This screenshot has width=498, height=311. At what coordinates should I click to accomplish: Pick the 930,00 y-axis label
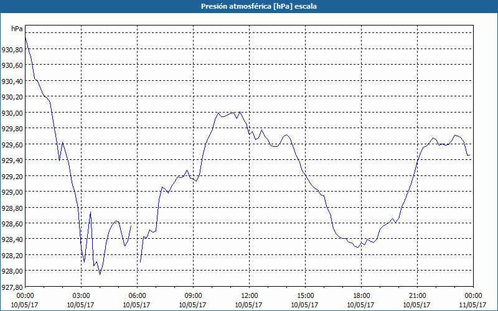(x=12, y=113)
